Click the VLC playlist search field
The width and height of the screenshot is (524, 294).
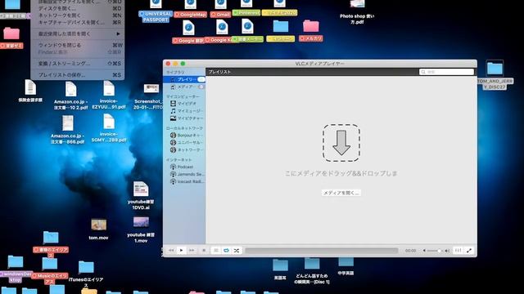coord(446,72)
